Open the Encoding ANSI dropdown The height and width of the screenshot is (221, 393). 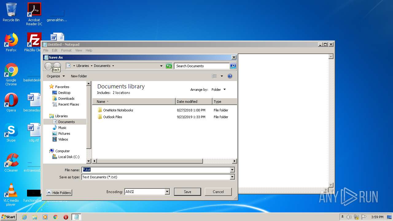pos(147,192)
